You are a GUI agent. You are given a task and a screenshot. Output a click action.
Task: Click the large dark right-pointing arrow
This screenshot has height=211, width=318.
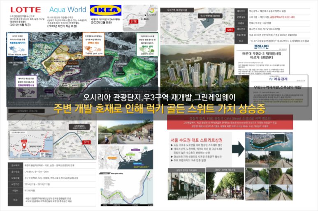point(238,149)
